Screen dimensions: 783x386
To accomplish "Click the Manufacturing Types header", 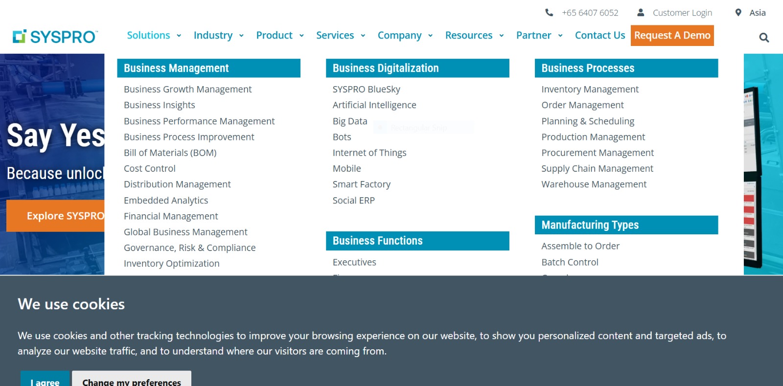I will pyautogui.click(x=626, y=225).
